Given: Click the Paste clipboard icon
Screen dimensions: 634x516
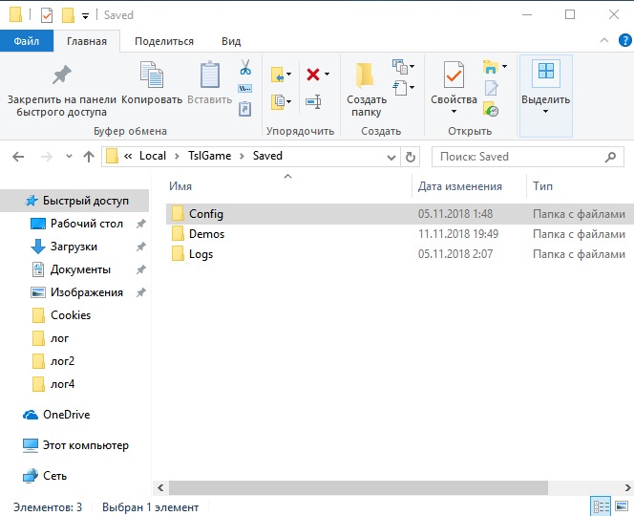Looking at the screenshot, I should [x=210, y=75].
